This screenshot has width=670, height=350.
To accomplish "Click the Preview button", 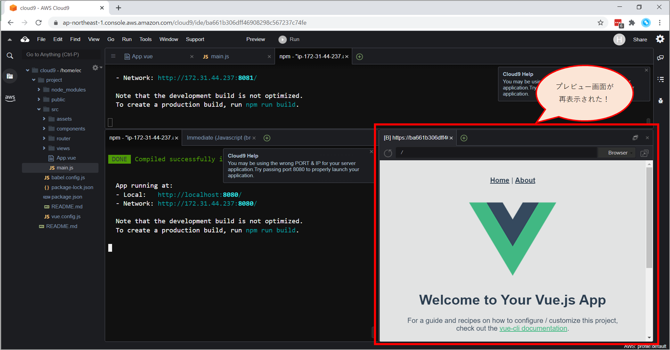I will tap(255, 39).
